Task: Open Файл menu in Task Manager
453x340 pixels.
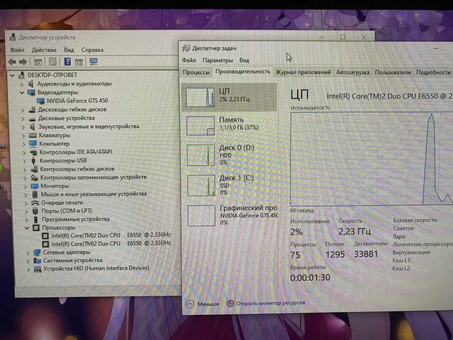Action: [189, 60]
